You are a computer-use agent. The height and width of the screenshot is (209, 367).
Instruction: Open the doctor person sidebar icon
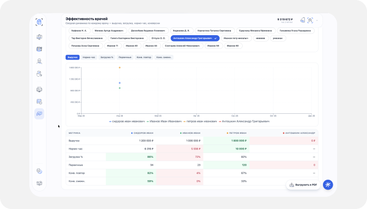tap(39, 62)
